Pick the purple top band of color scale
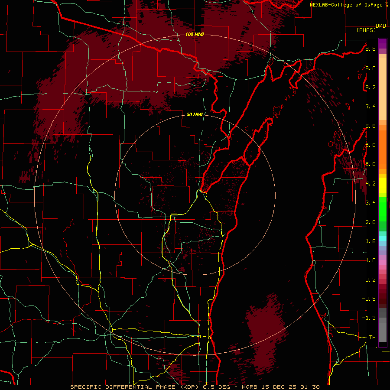This screenshot has height=390, width=390. tap(383, 43)
